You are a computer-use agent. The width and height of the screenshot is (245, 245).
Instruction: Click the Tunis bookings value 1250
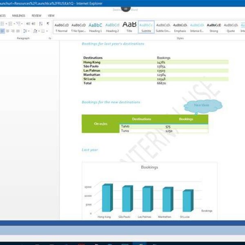tap(169, 131)
